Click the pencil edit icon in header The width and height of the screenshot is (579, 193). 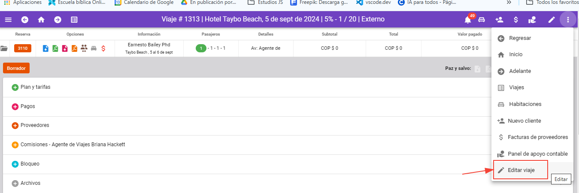552,20
